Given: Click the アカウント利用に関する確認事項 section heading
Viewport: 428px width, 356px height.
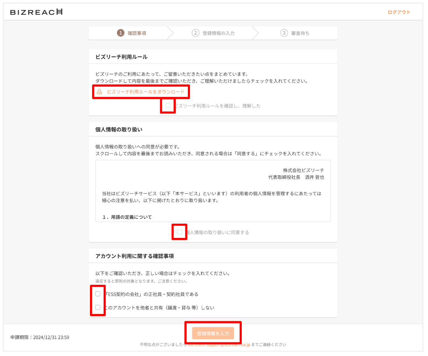Looking at the screenshot, I should [135, 256].
